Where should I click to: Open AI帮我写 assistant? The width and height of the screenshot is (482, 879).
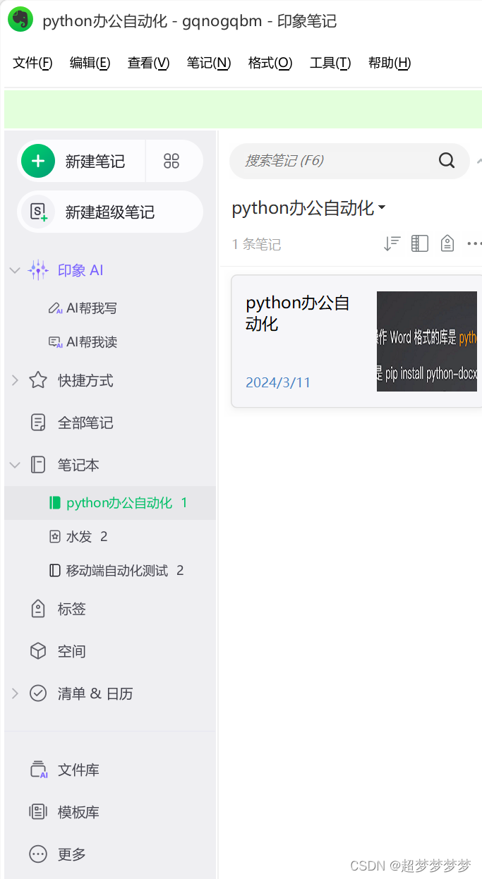[x=92, y=308]
